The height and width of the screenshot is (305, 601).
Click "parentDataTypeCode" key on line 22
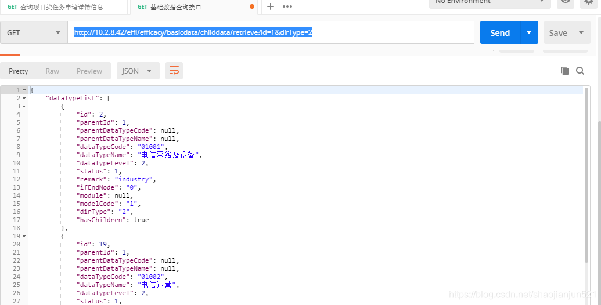pyautogui.click(x=114, y=260)
